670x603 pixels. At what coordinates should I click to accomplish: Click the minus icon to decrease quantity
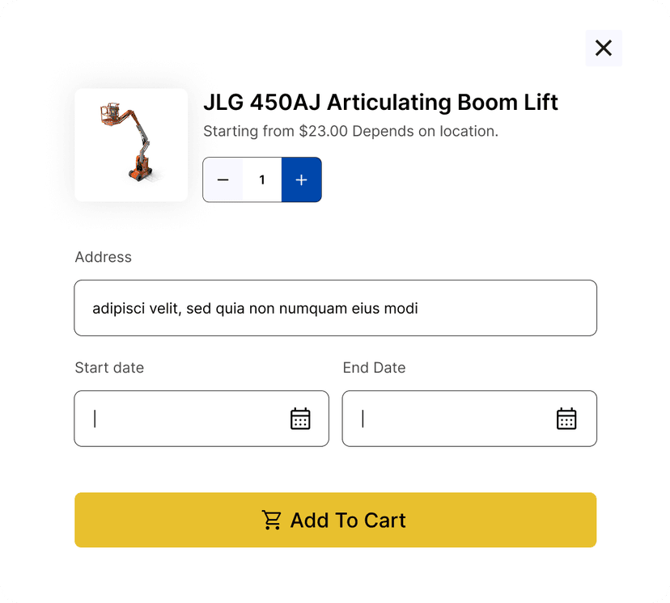click(x=223, y=179)
